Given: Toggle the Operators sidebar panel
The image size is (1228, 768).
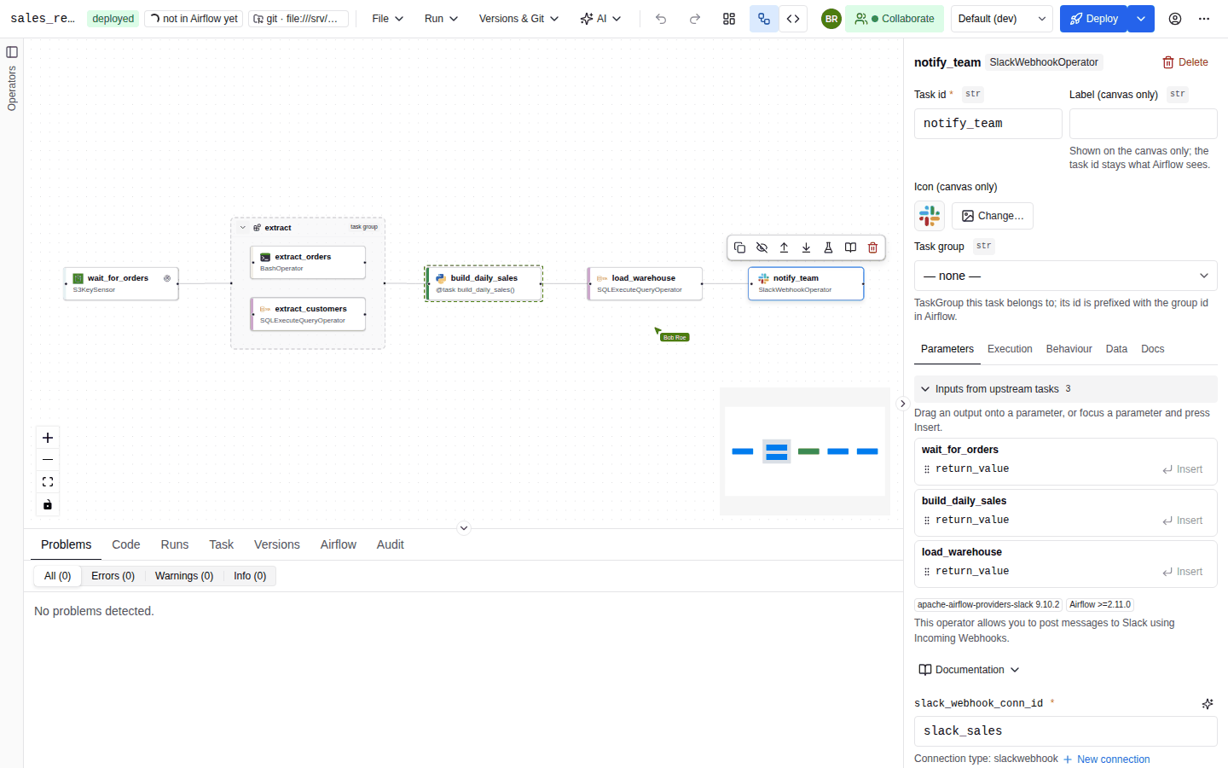Looking at the screenshot, I should [x=12, y=52].
